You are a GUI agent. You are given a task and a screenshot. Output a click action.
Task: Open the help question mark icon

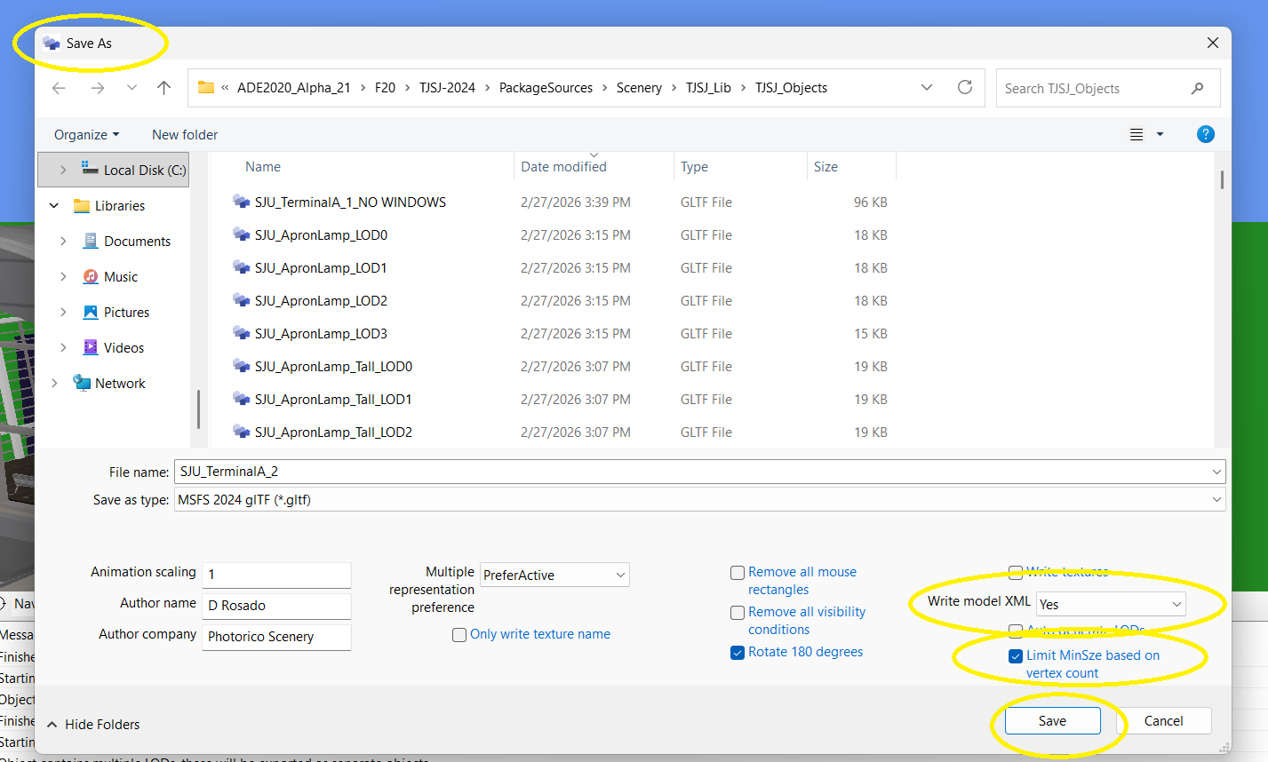tap(1205, 134)
